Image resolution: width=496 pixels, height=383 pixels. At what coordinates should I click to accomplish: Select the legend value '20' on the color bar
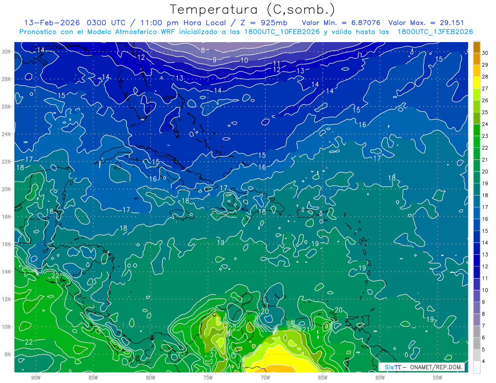point(485,171)
